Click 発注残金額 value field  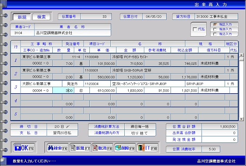pos(220,139)
